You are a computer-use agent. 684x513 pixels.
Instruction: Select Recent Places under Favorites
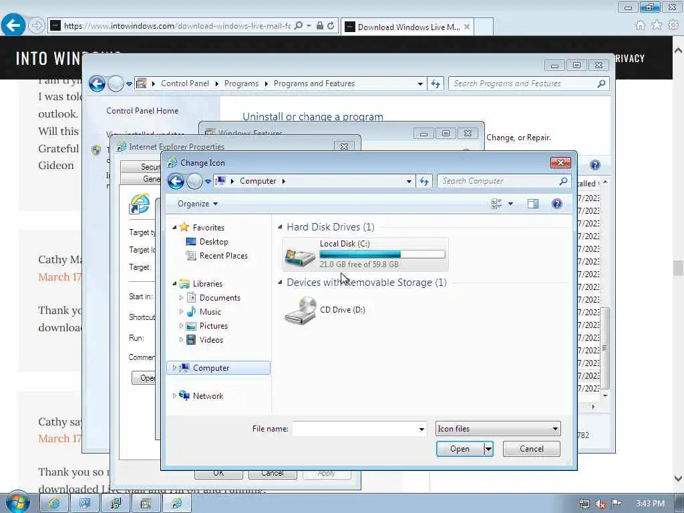(223, 256)
